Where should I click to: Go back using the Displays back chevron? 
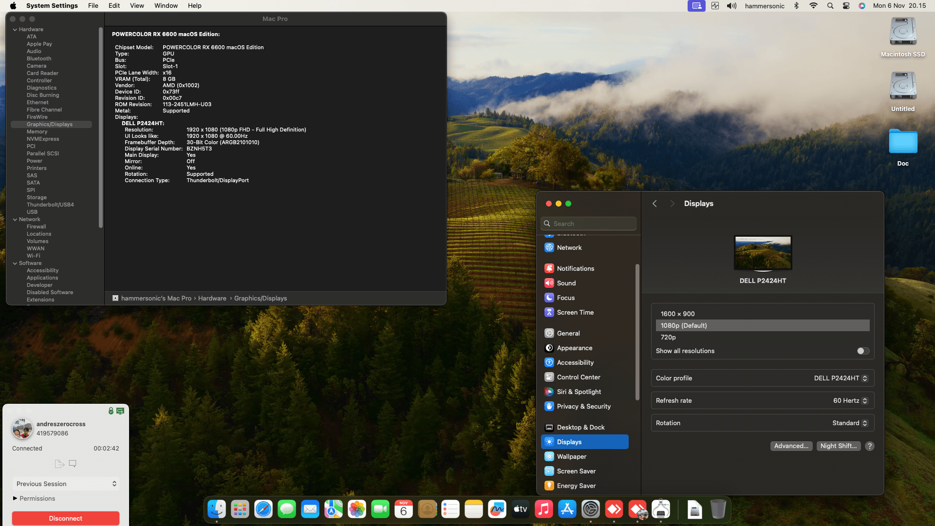coord(654,204)
